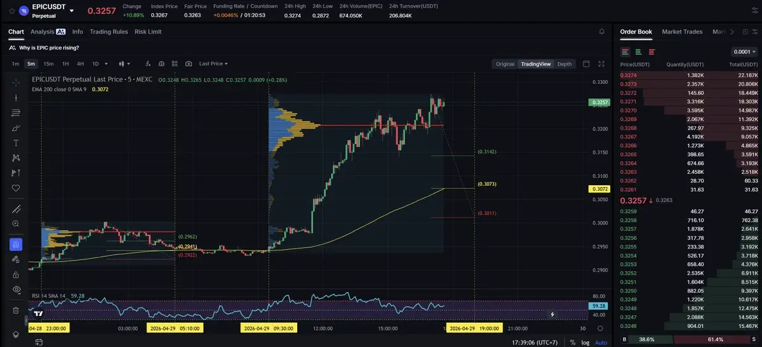
Task: Open the chart type candlestick dropdown
Action: [124, 63]
